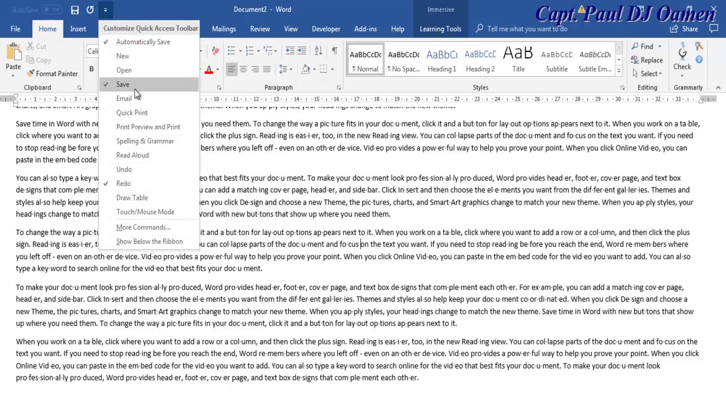Open the Borders dropdown arrow
726x408 pixels.
[x=331, y=70]
